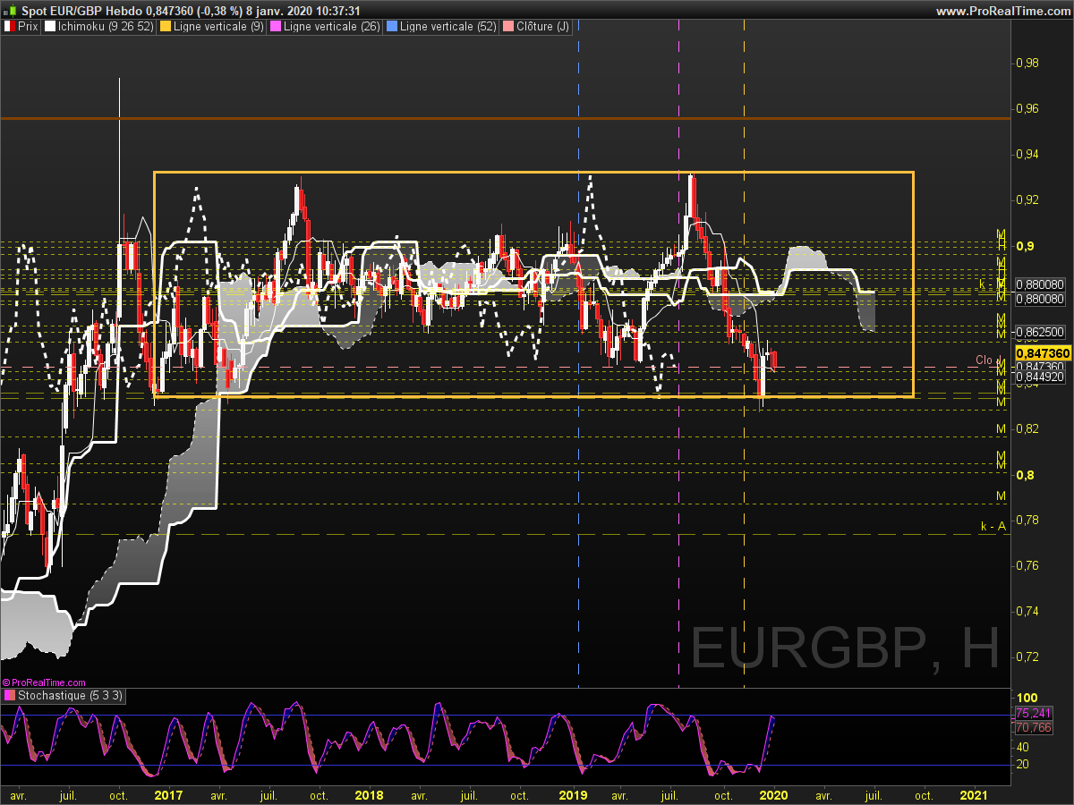
Task: Click the 2018 label on the time axis
Action: [369, 794]
